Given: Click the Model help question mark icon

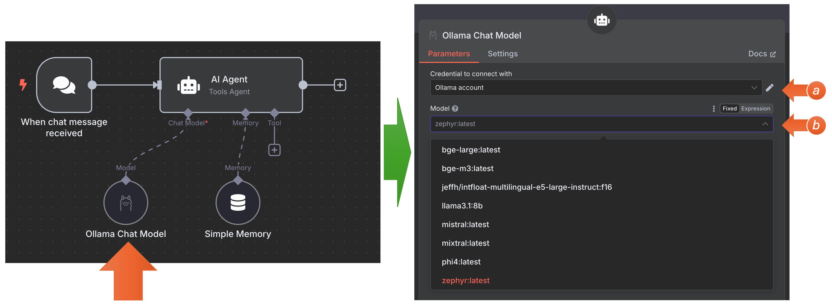Looking at the screenshot, I should 455,109.
